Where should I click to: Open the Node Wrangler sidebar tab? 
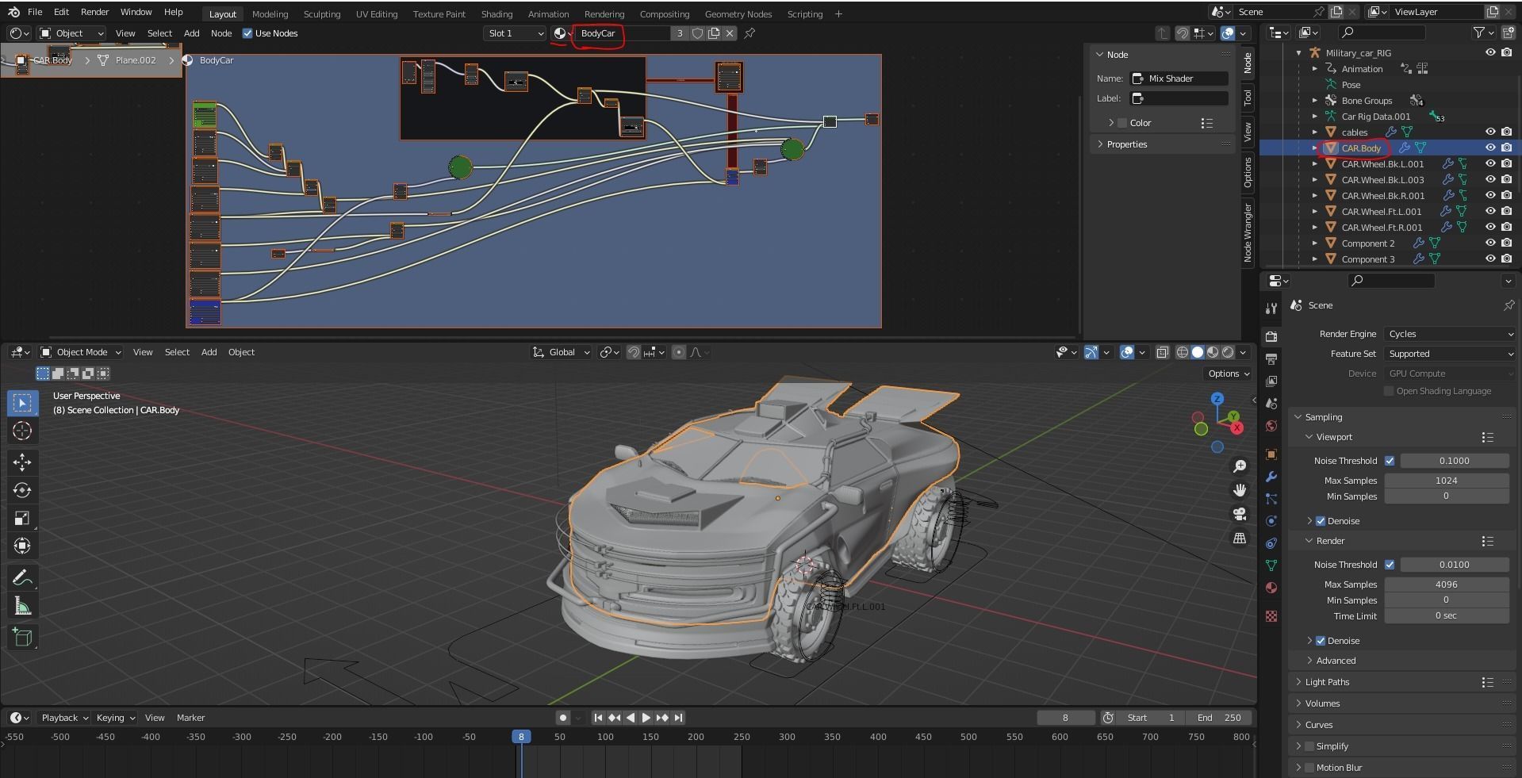(x=1248, y=232)
